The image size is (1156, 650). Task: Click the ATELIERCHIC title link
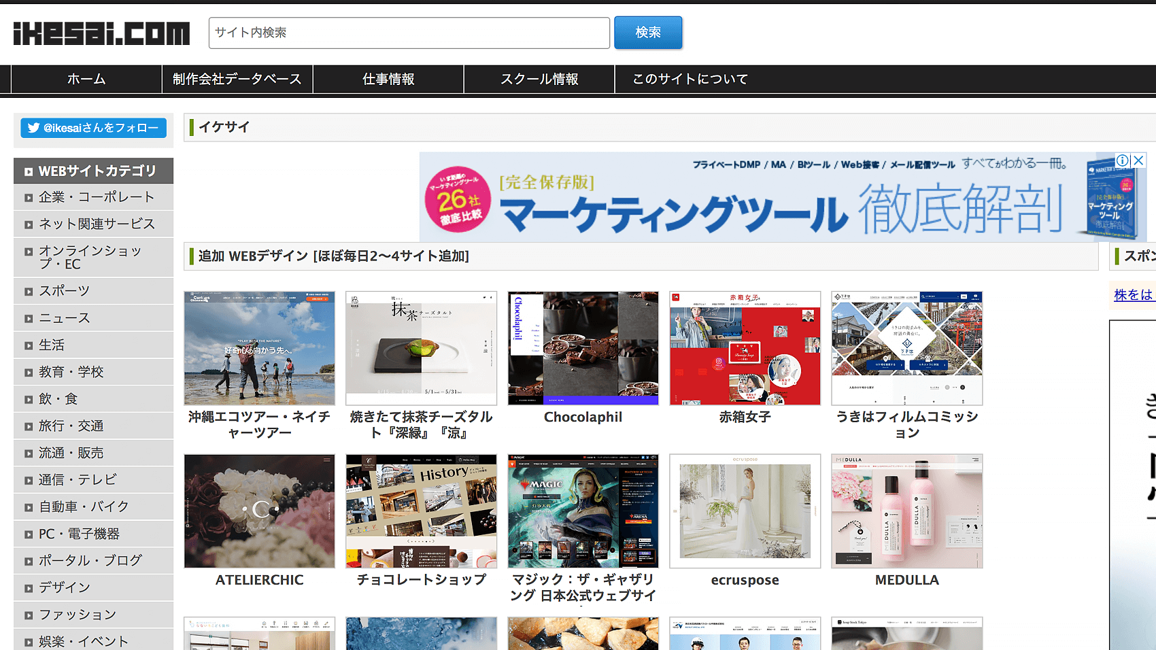tap(260, 580)
